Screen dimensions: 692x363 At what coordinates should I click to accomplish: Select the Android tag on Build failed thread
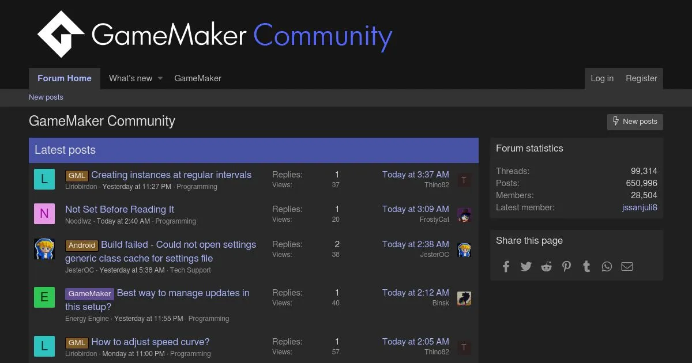coord(81,245)
